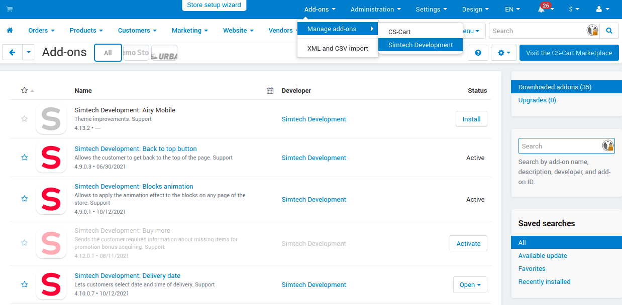
Task: Expand the Customers menu
Action: pyautogui.click(x=137, y=31)
